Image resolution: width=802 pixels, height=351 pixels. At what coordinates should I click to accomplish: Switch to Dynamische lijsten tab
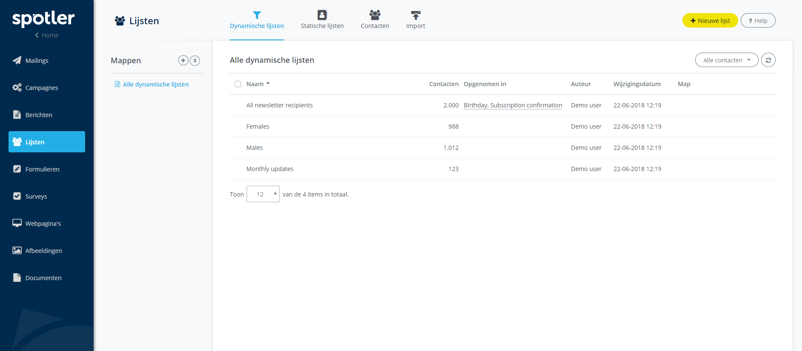(x=257, y=20)
